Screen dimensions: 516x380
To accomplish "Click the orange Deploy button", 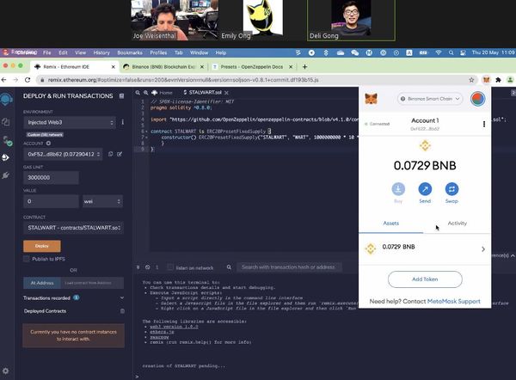I will 41,245.
